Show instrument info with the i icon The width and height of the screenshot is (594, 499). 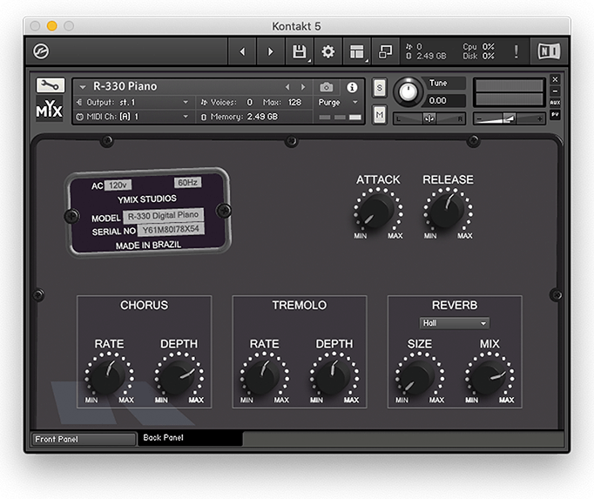[352, 88]
